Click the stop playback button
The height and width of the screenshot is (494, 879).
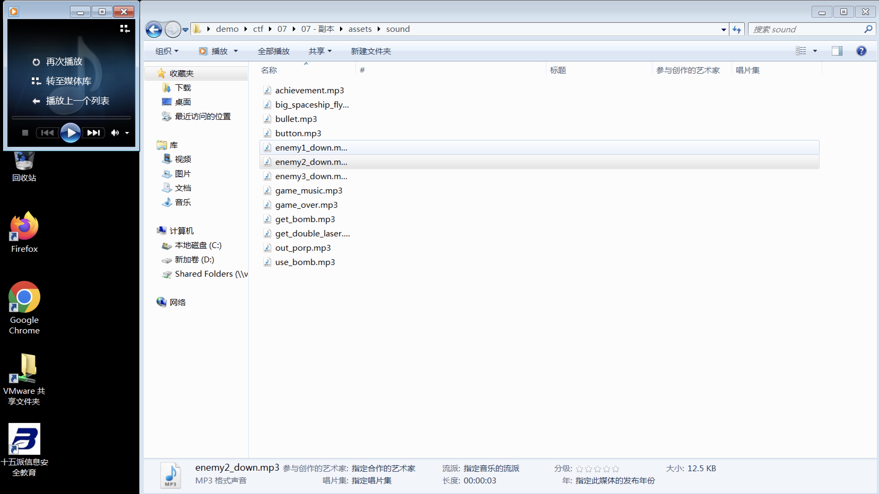click(25, 133)
